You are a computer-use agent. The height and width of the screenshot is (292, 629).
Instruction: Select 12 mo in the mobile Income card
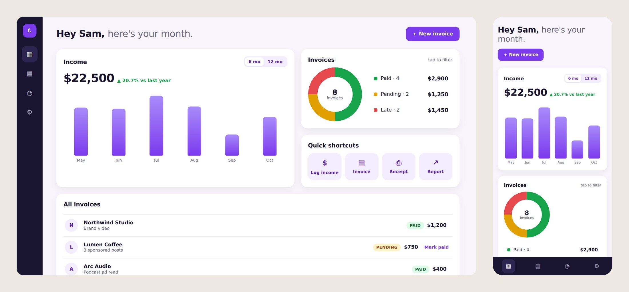click(591, 78)
